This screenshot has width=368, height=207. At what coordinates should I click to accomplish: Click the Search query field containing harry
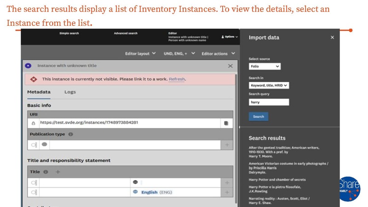pos(269,102)
